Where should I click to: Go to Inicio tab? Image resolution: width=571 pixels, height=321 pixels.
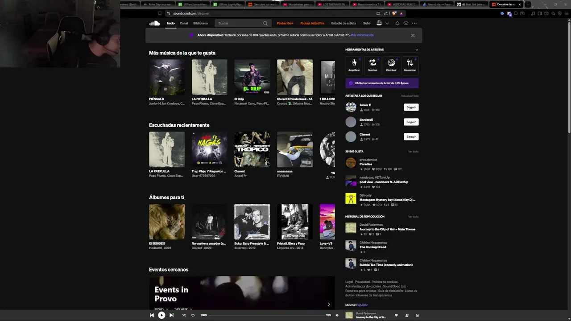(x=171, y=23)
